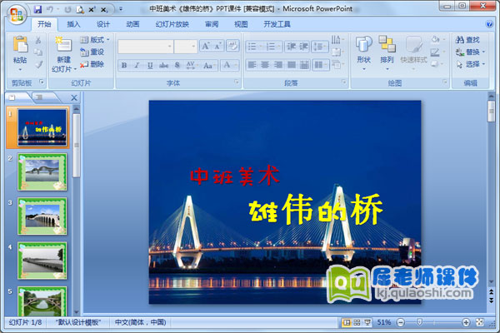
Task: Open the Line Spacing dropdown
Action: click(x=320, y=47)
